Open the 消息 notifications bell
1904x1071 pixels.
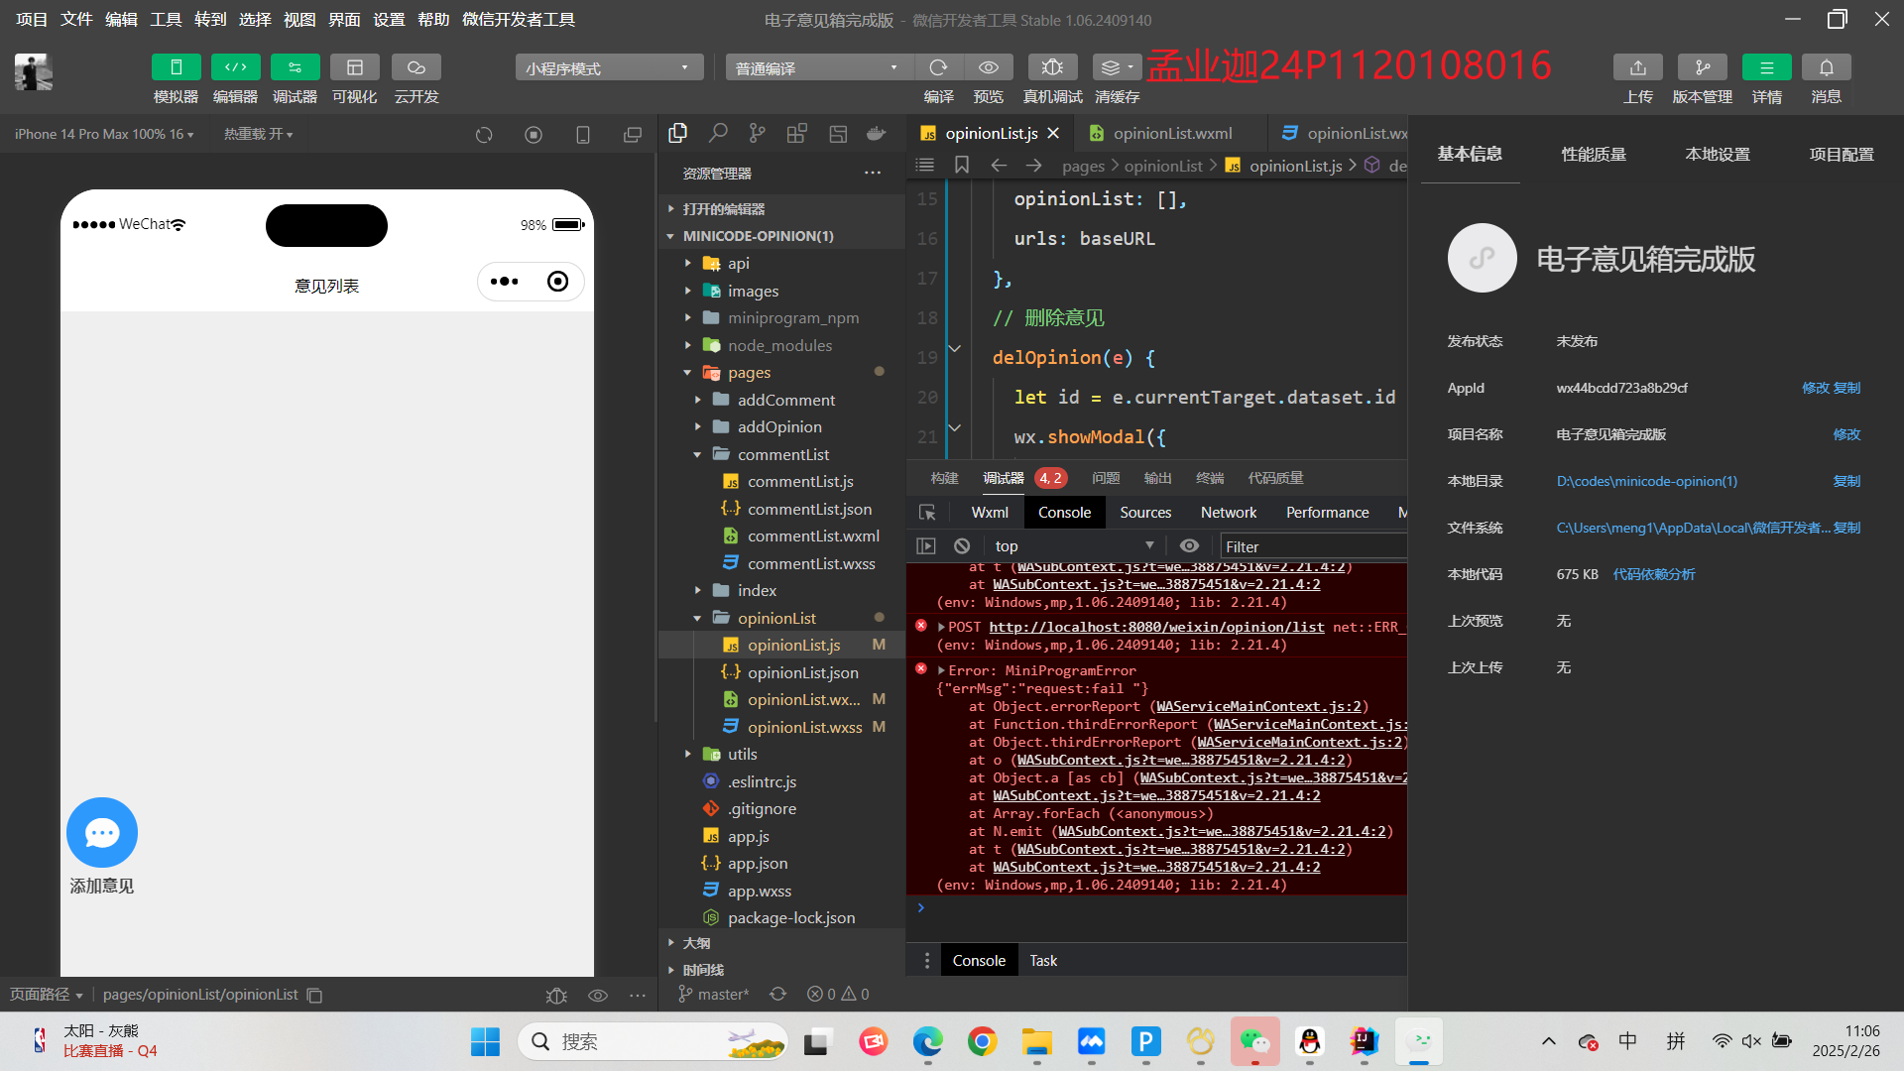(x=1826, y=67)
